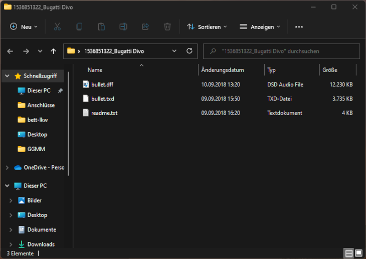Click the Delete trash can icon
366x259 pixels.
point(167,27)
